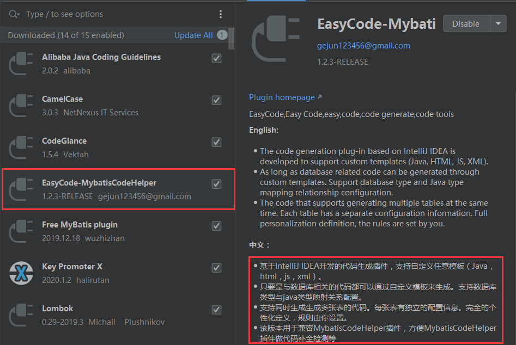Click the Key Promoter X icon
This screenshot has height=345, width=516.
pyautogui.click(x=21, y=273)
